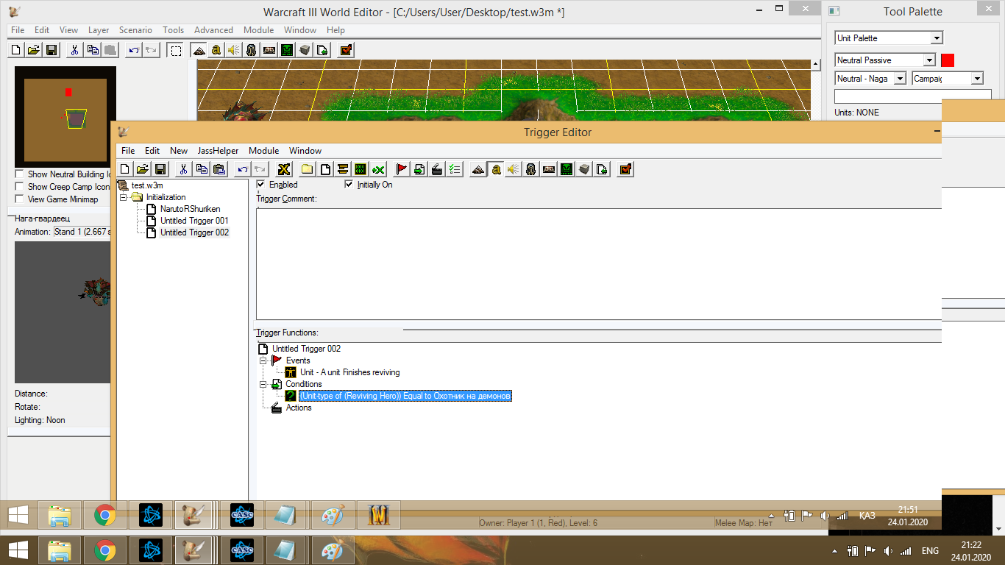1005x565 pixels.
Task: Open Variables editor with green-X icon
Action: tap(378, 169)
